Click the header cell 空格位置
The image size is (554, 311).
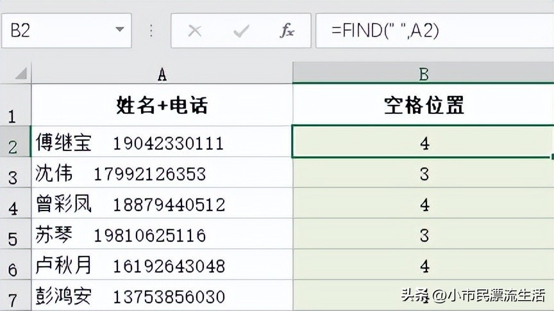(x=423, y=106)
